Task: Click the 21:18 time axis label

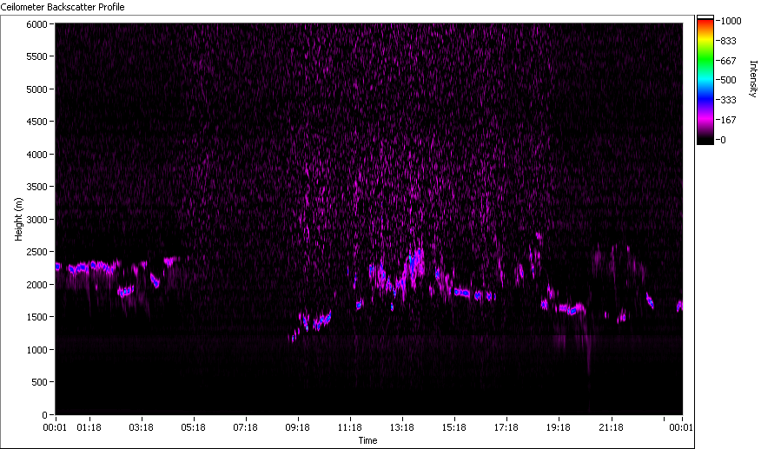Action: click(x=611, y=427)
